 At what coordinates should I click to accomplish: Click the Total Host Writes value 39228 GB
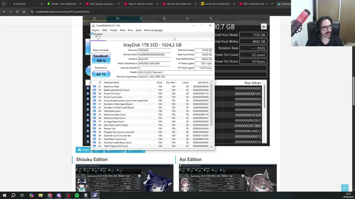click(x=204, y=55)
